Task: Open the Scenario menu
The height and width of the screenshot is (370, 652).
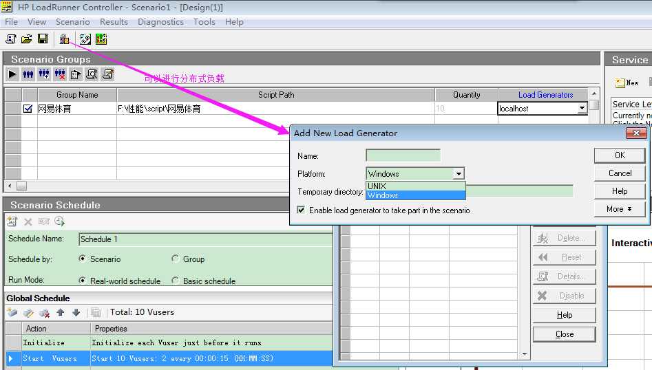Action: [x=73, y=22]
